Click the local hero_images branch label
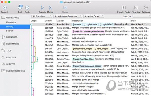Image resolution: width=151 pixels, height=96 pixels. [x=101, y=49]
